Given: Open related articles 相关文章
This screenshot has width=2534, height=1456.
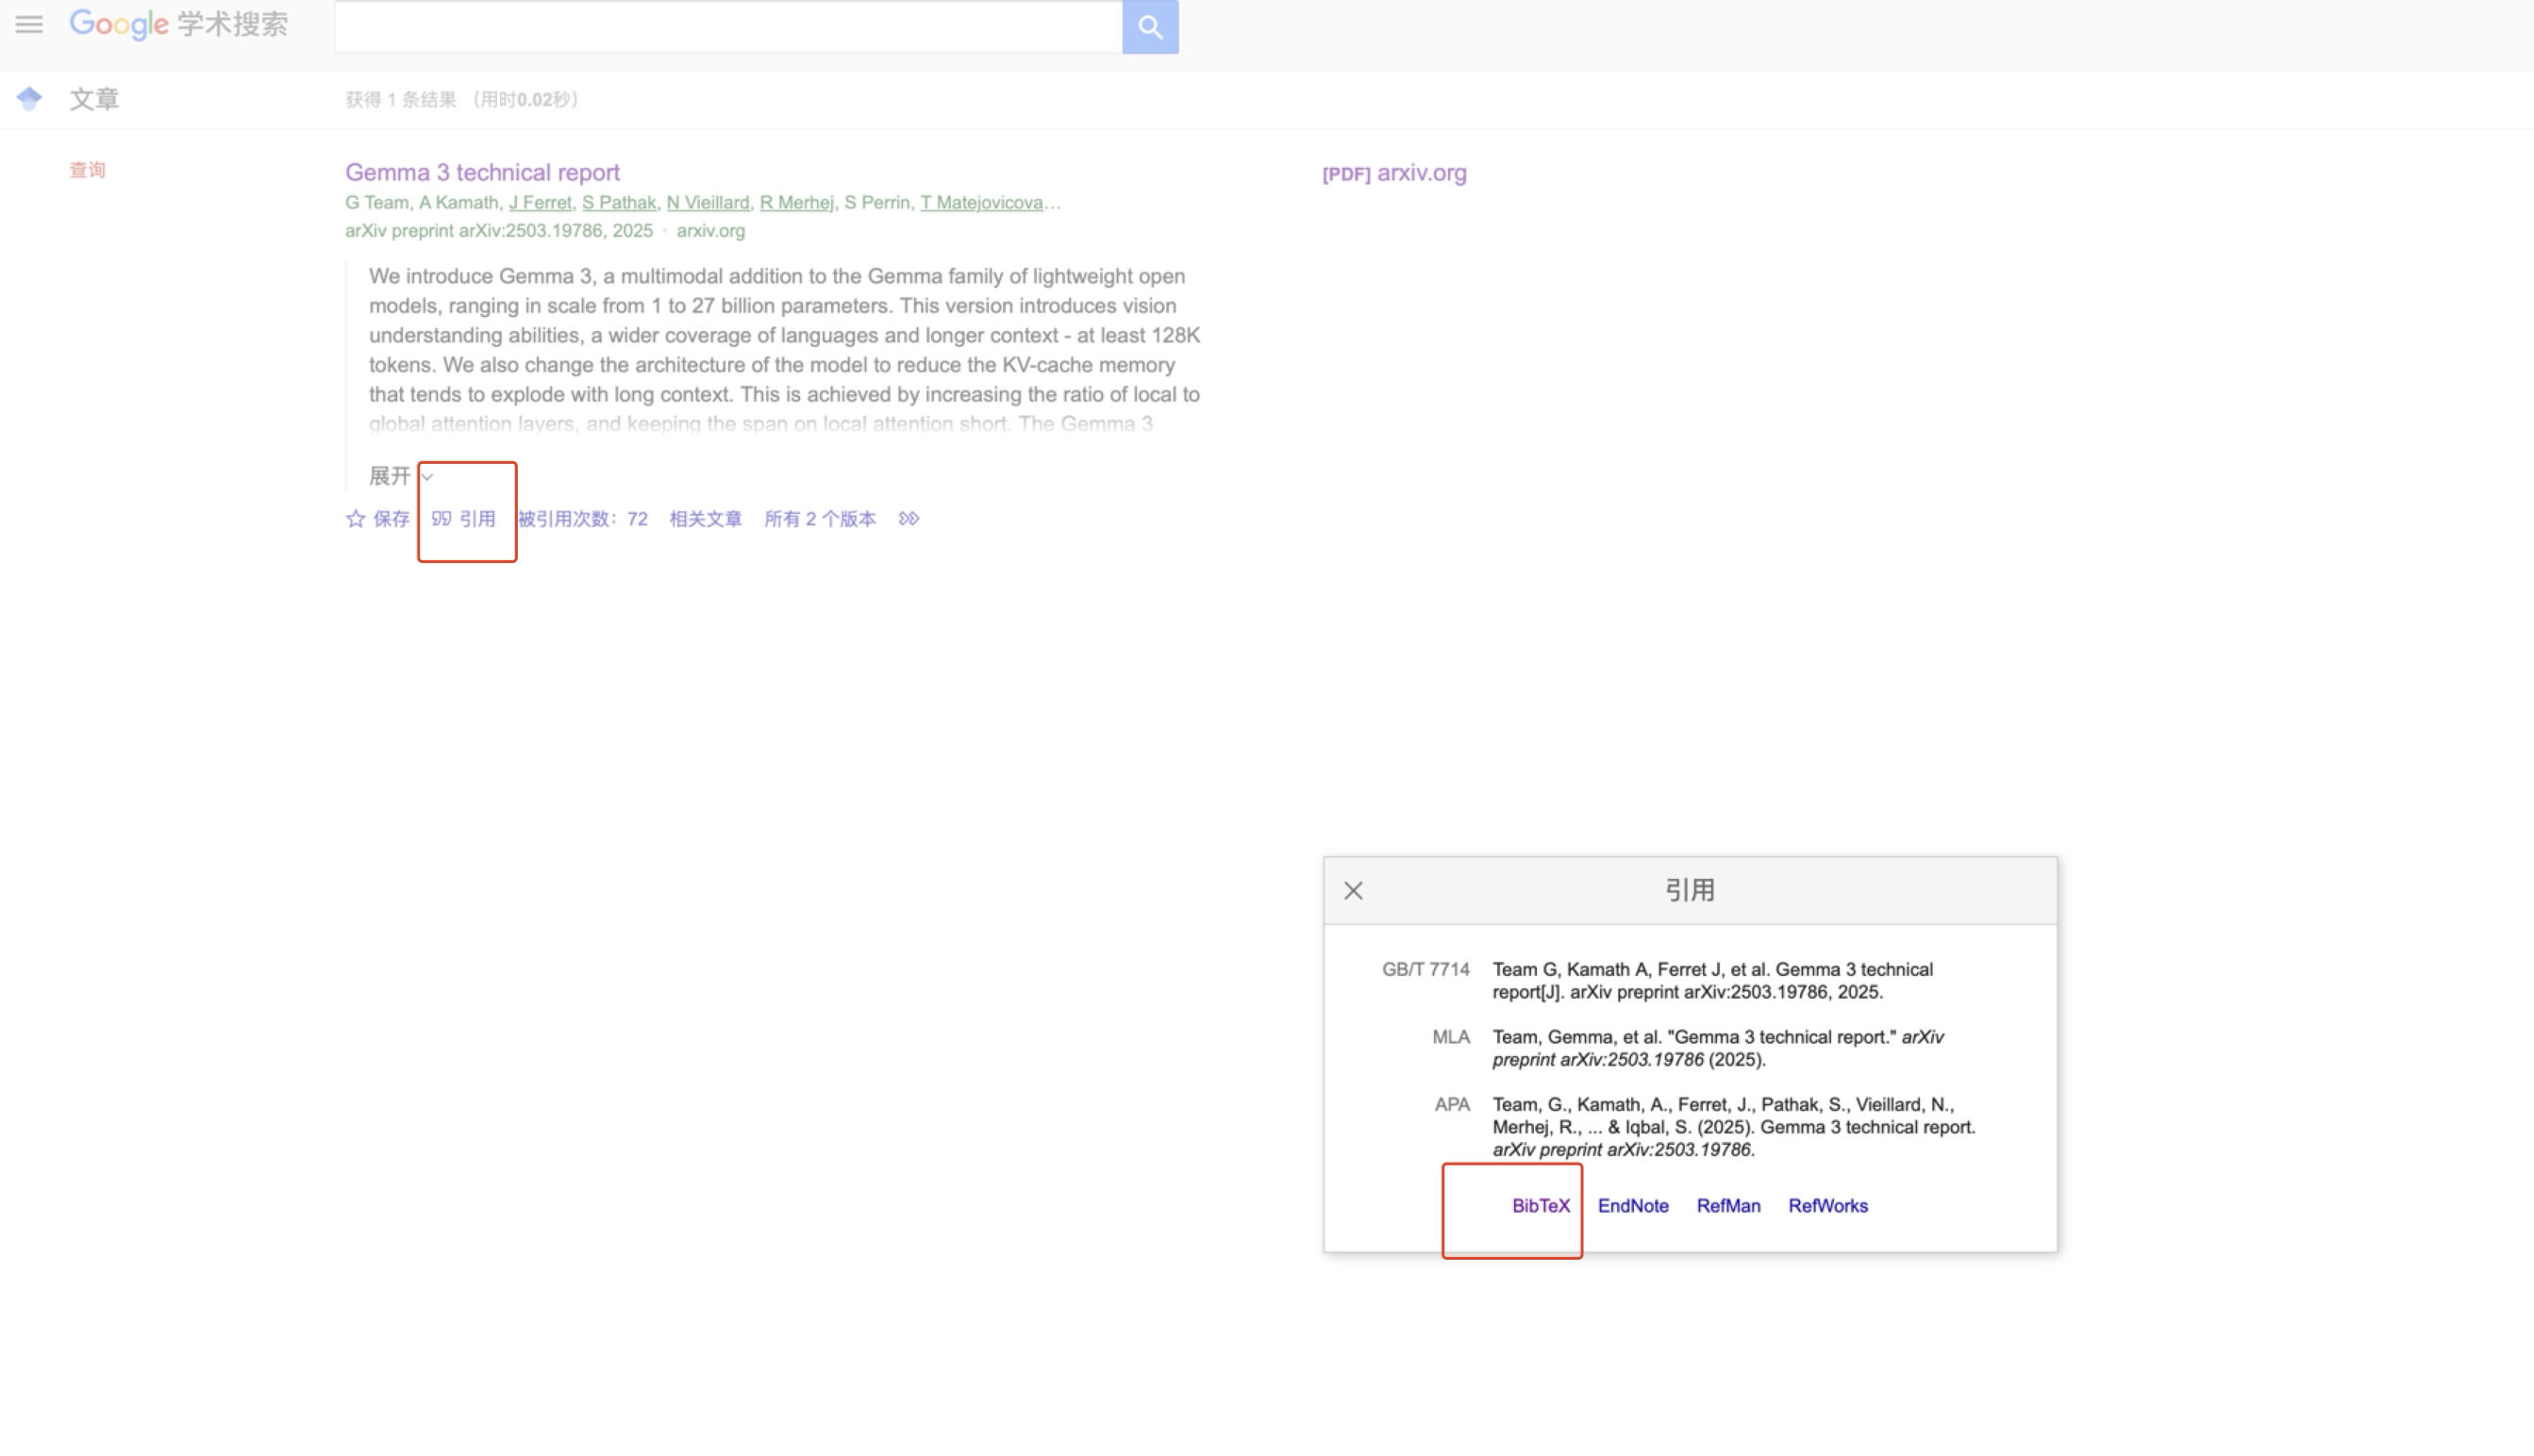Looking at the screenshot, I should coord(706,518).
